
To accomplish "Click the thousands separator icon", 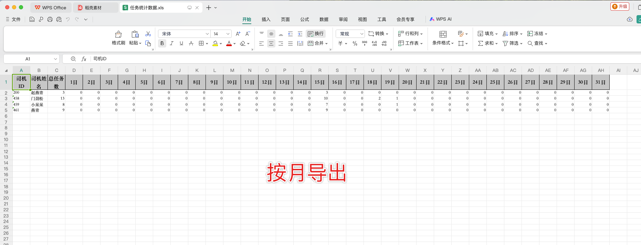I will 365,43.
